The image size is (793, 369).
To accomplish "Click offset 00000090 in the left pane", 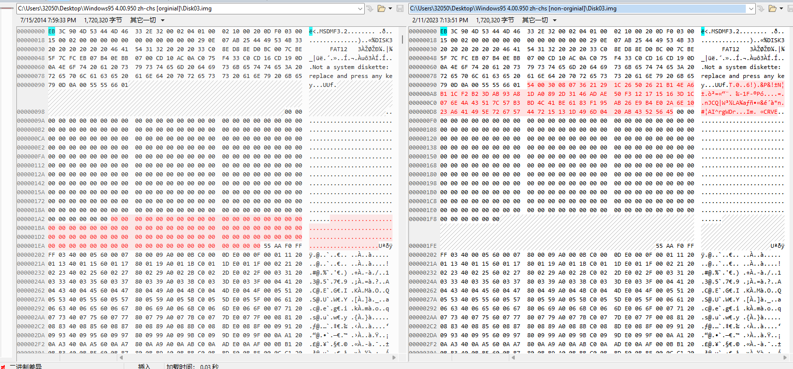I will [31, 85].
